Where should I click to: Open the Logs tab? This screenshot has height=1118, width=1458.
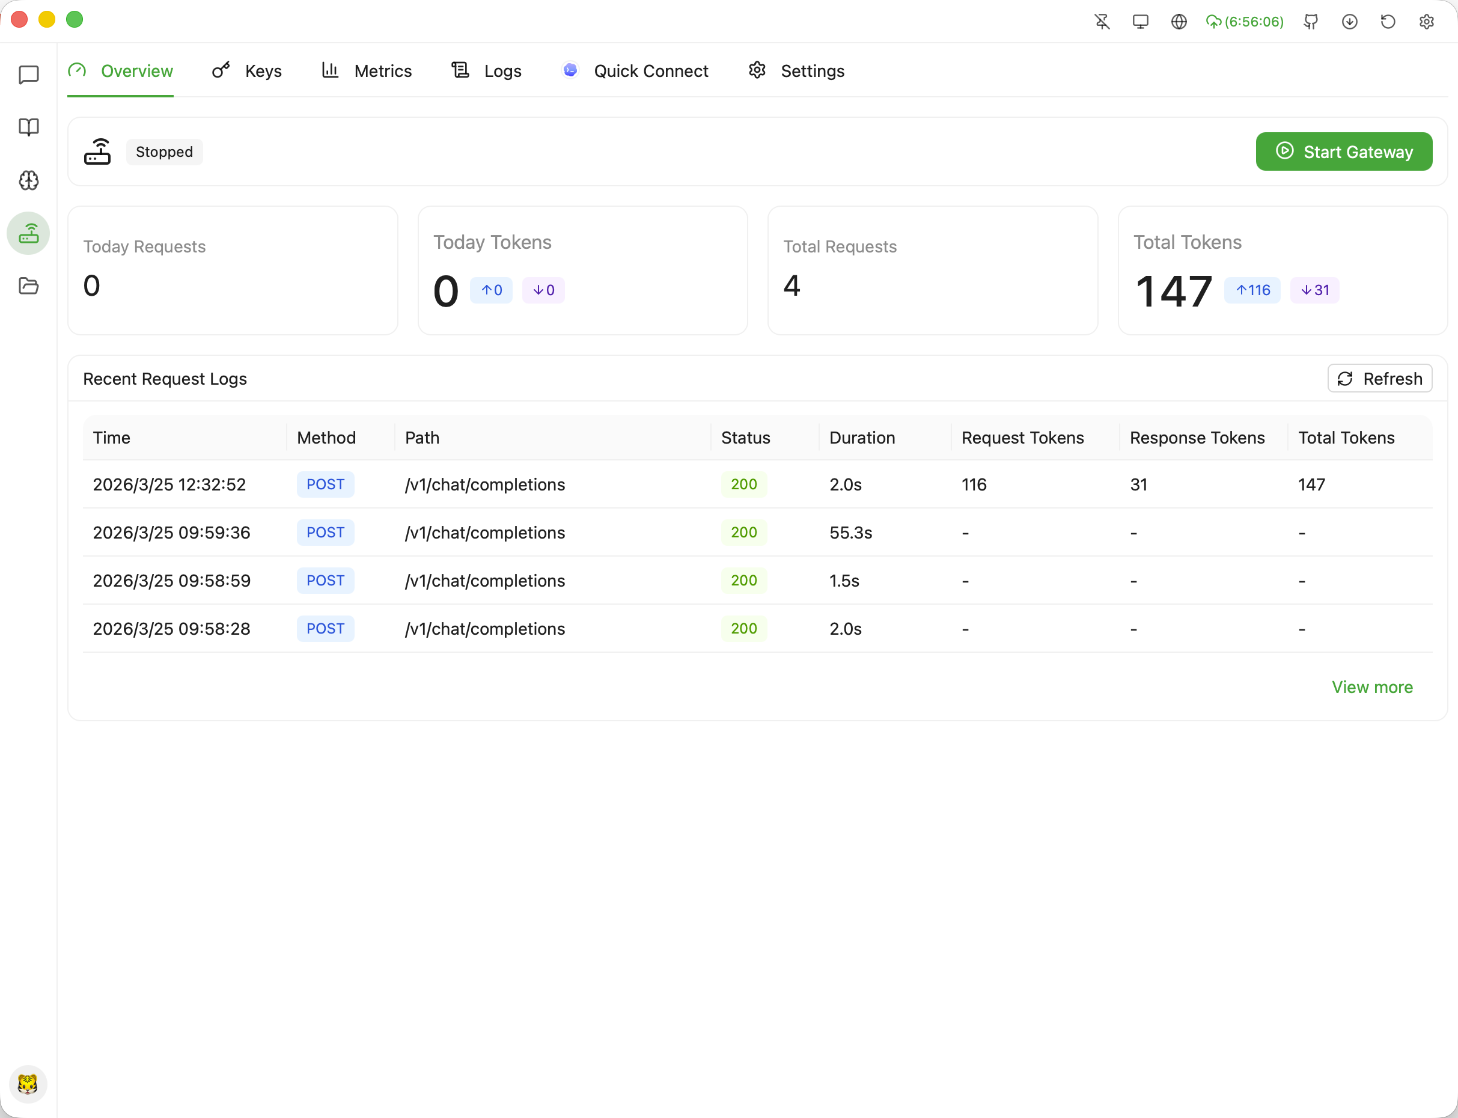(486, 71)
